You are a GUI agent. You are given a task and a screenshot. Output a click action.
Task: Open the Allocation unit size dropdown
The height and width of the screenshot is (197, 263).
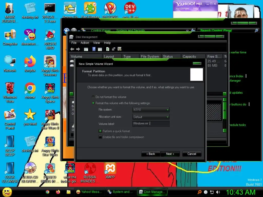pos(151,117)
